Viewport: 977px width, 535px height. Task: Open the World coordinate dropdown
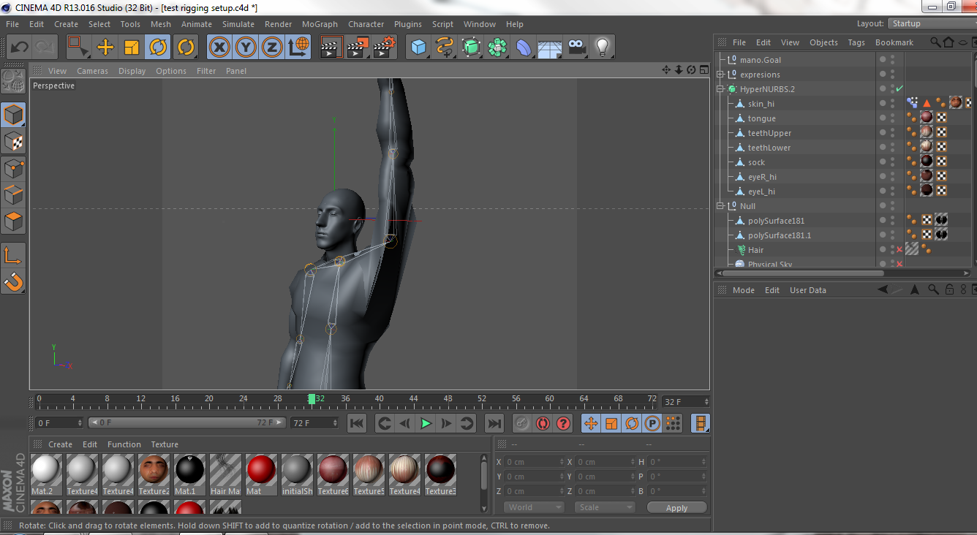click(x=534, y=507)
